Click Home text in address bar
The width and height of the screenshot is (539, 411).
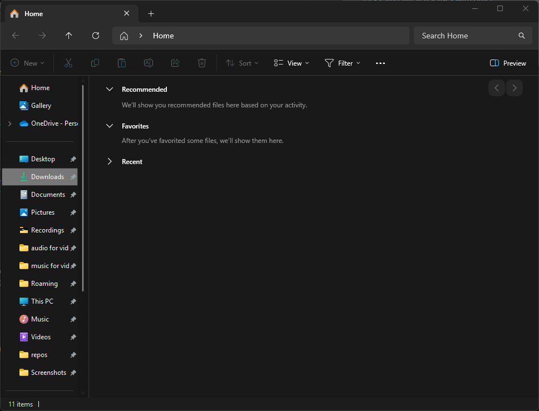click(164, 36)
